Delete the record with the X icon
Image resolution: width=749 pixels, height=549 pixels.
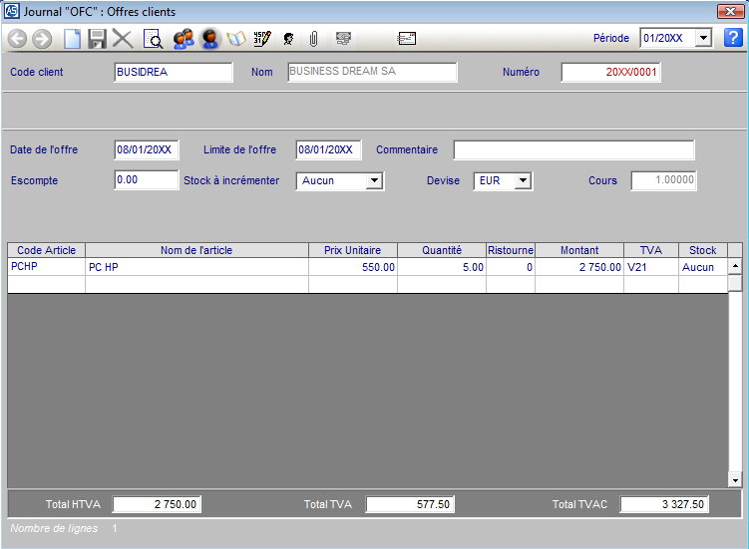123,39
